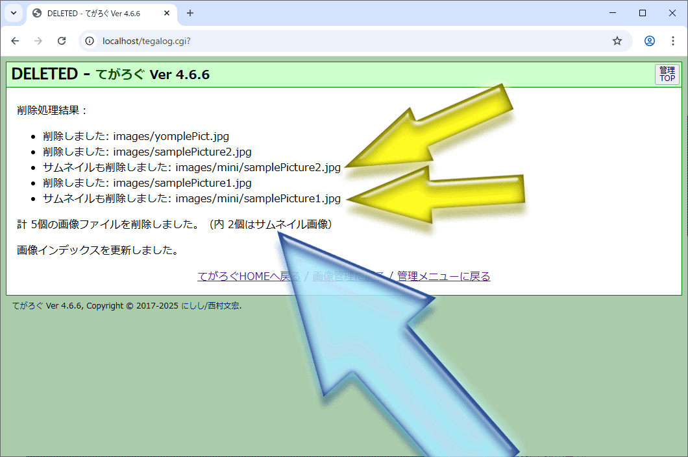
Task: Maximize the Chrome window
Action: click(x=643, y=13)
